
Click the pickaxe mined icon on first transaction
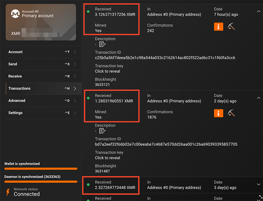[x=231, y=27]
